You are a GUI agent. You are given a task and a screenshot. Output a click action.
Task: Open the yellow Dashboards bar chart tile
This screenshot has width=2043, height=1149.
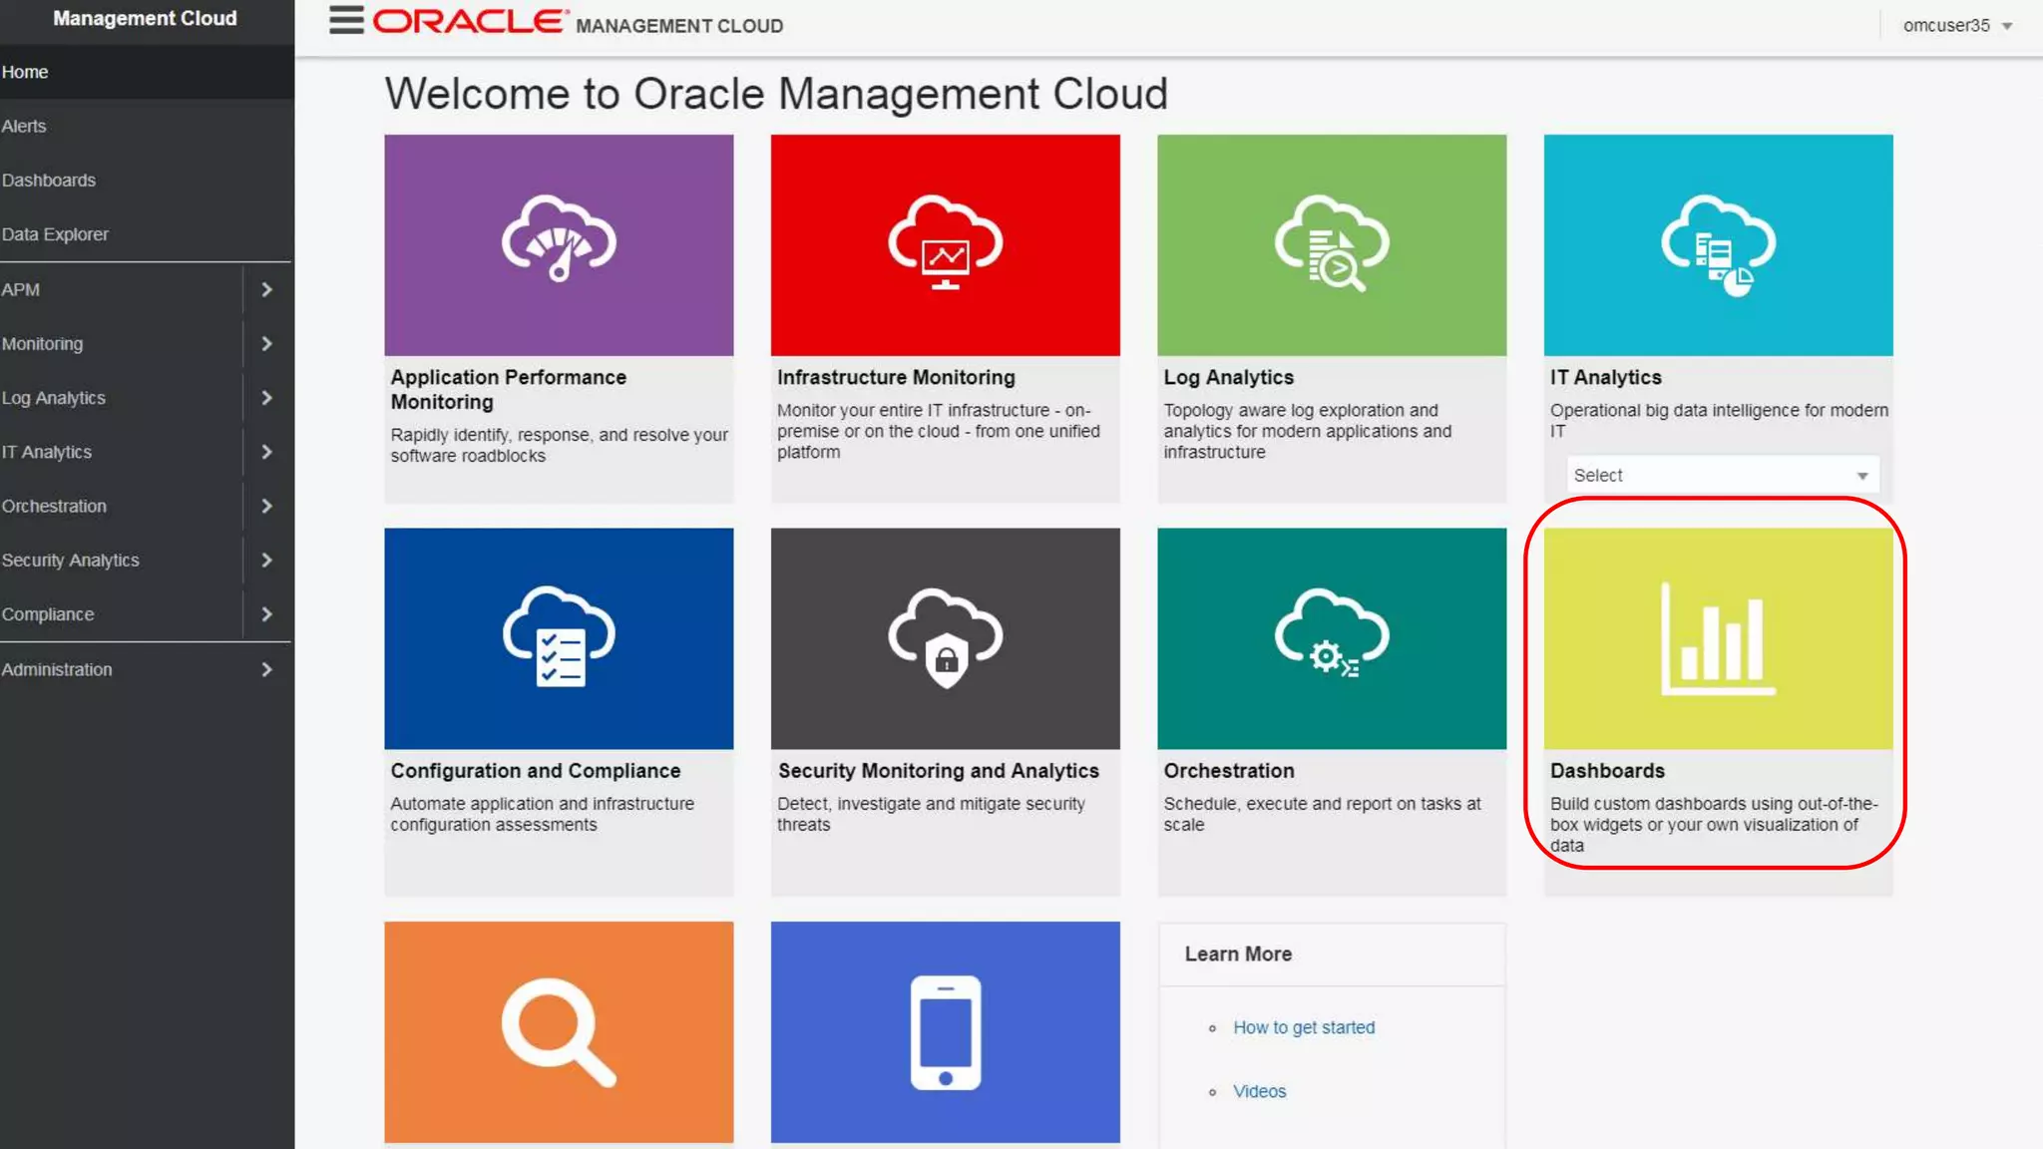[1718, 638]
